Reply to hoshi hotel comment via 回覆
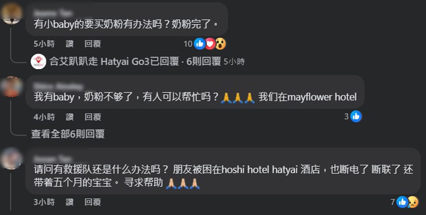This screenshot has height=215, width=426. pos(93,202)
